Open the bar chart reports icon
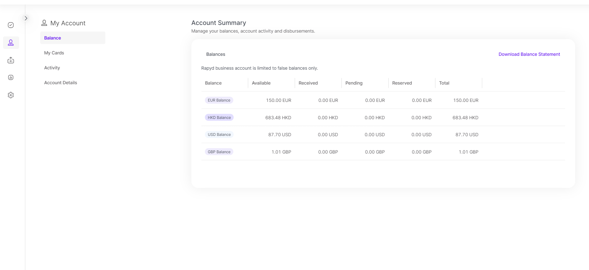Viewport: 589px width, 270px height. pos(11,77)
